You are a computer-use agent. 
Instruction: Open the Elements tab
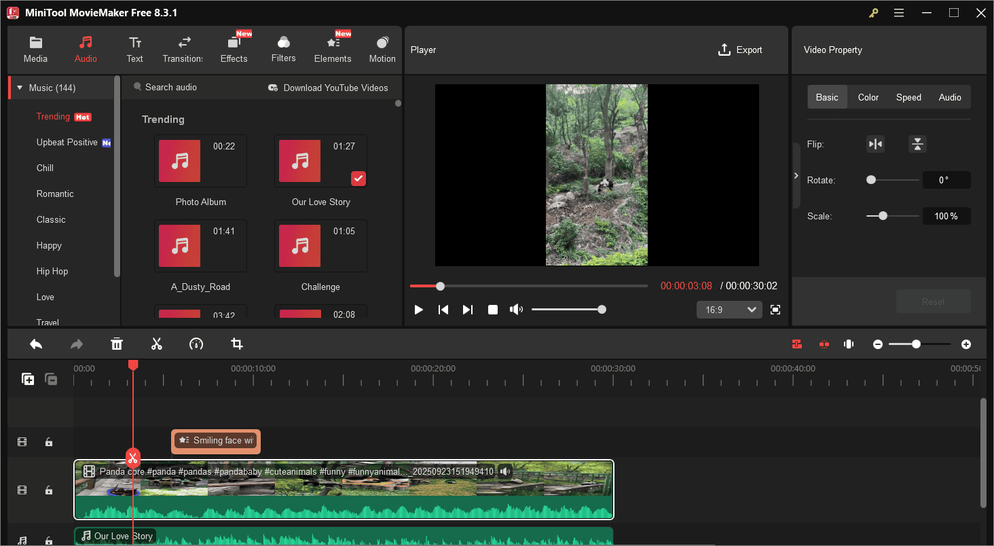pyautogui.click(x=333, y=50)
